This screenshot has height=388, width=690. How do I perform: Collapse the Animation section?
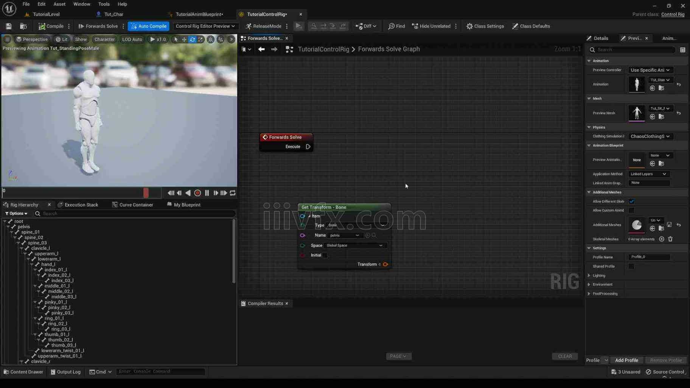pyautogui.click(x=589, y=61)
